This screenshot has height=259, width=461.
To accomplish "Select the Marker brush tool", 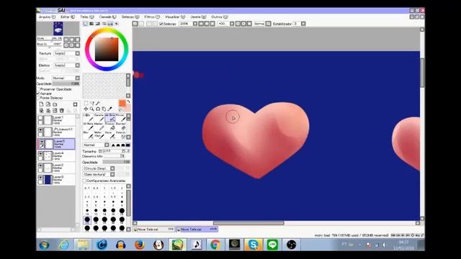I will 99,127.
